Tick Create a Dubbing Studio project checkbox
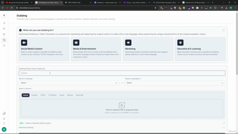Screen dimensions: 238x134 pos(223,123)
